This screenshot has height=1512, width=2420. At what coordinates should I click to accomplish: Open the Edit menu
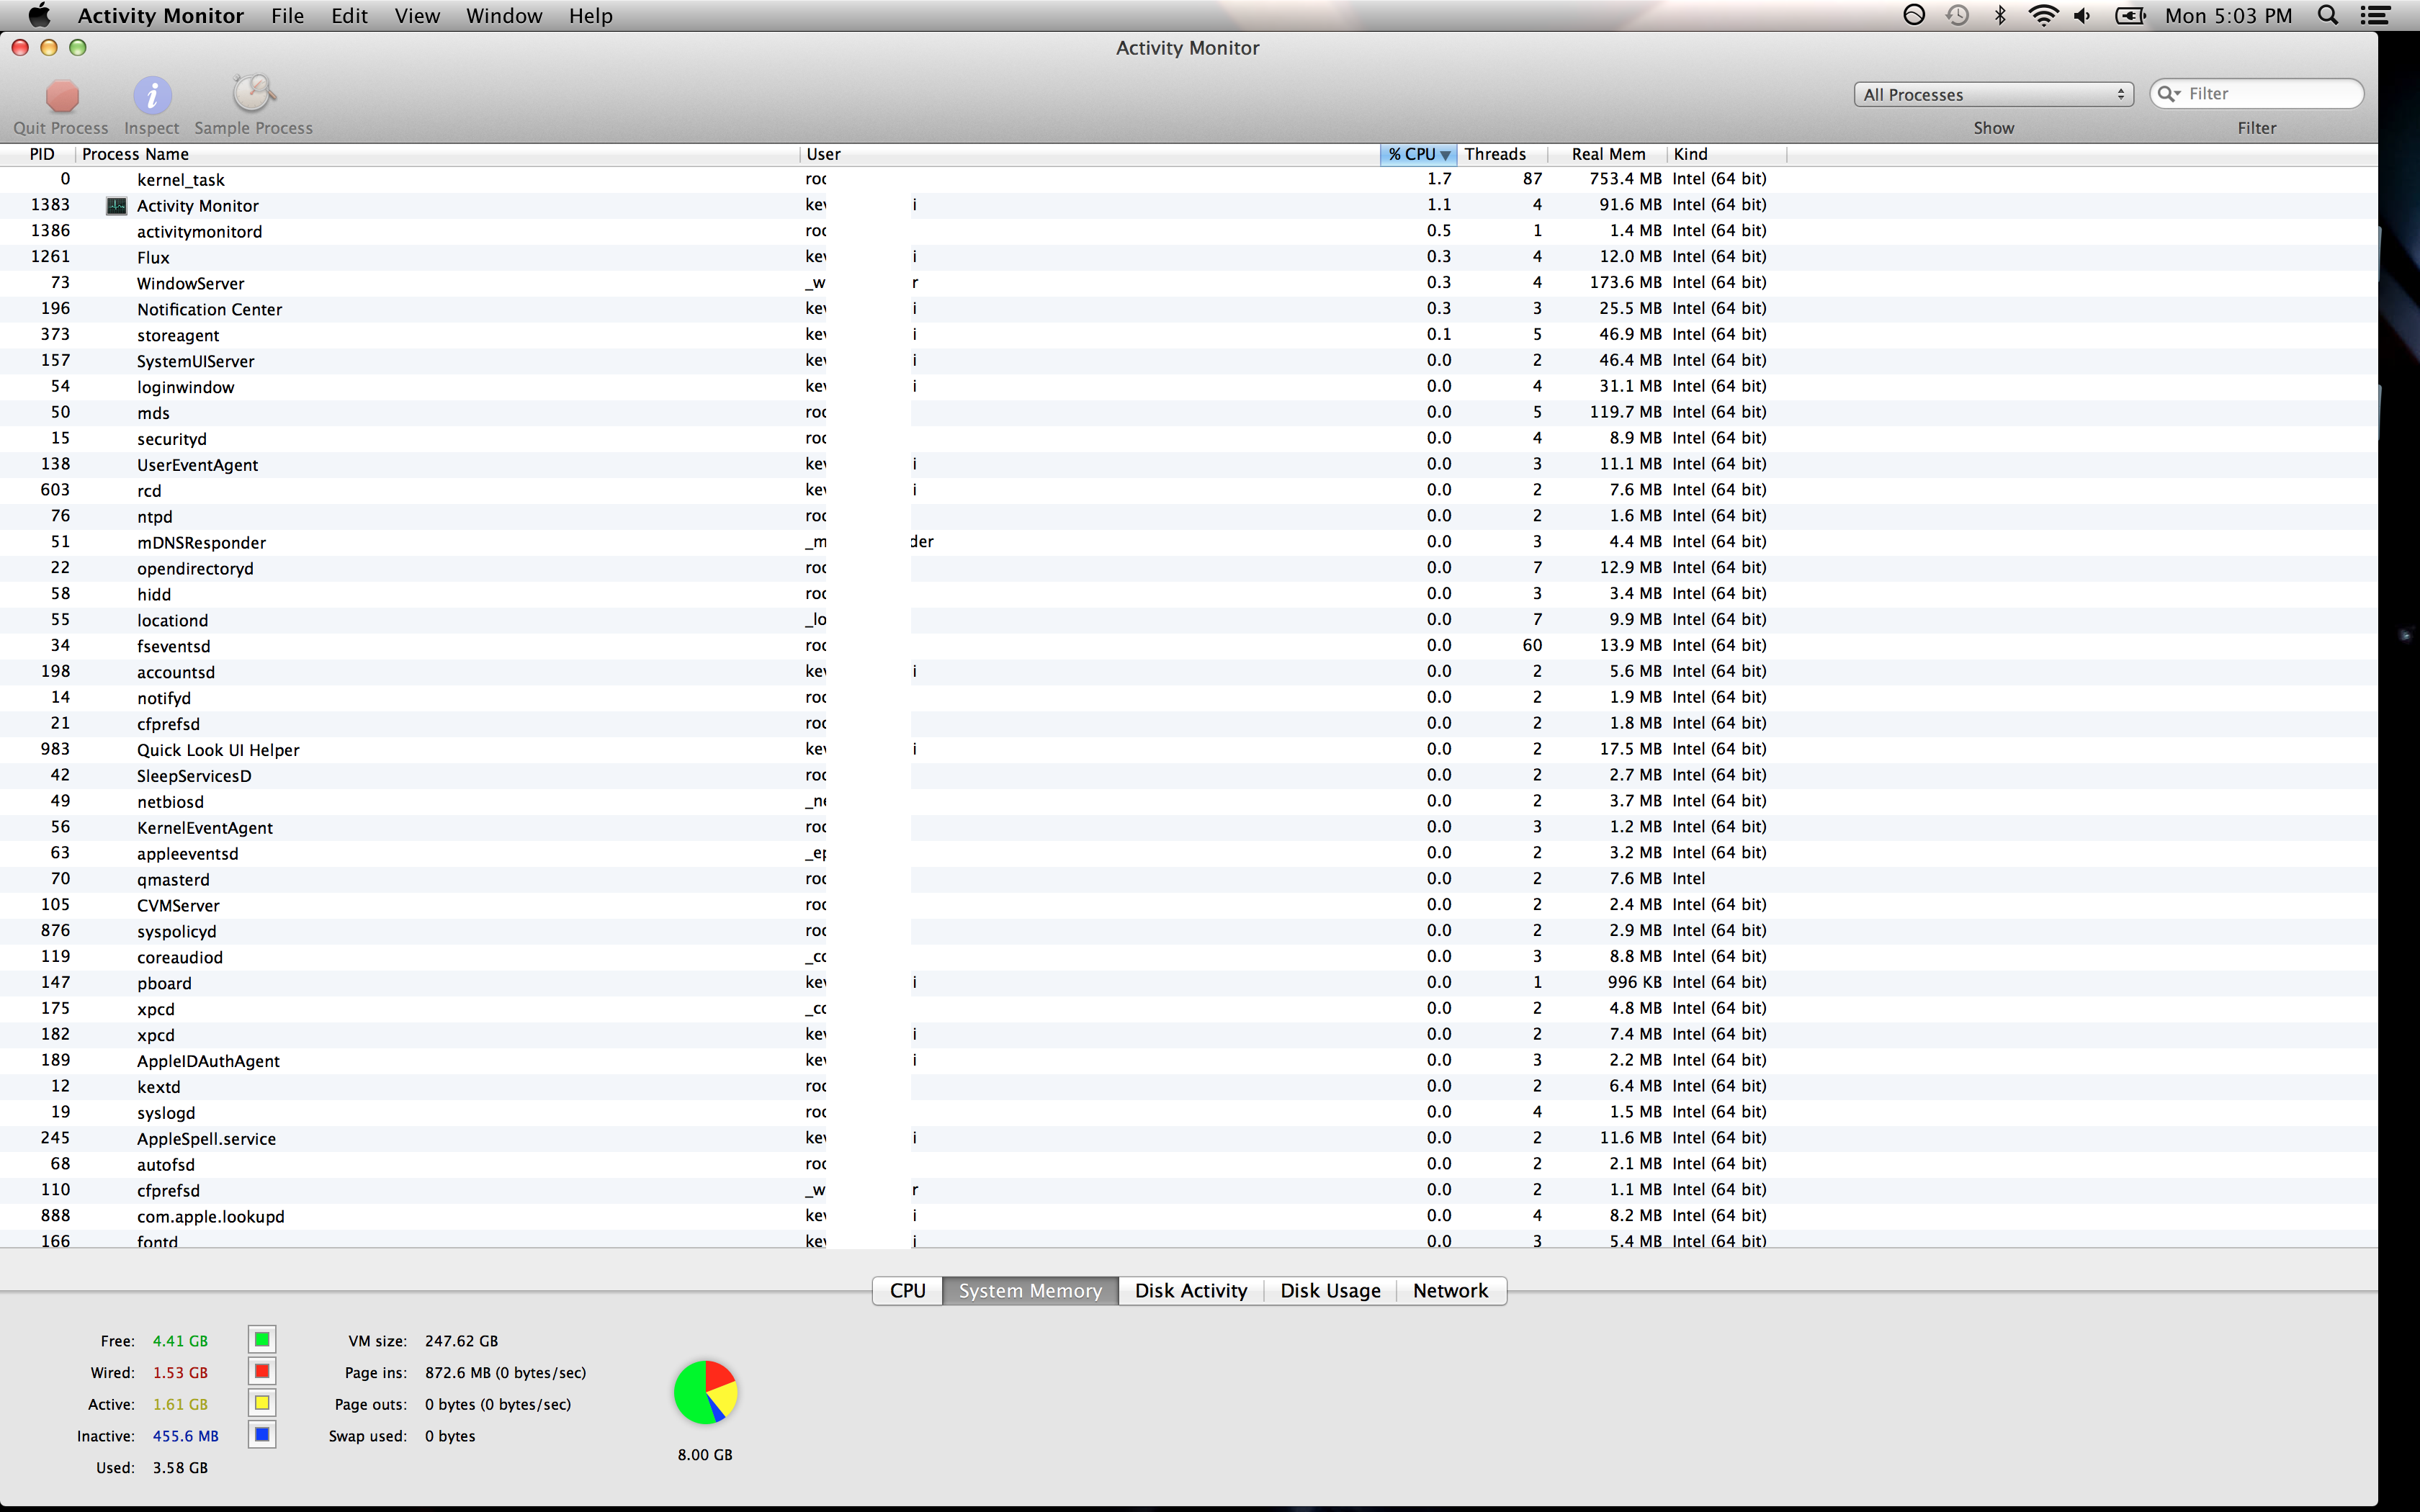coord(349,16)
